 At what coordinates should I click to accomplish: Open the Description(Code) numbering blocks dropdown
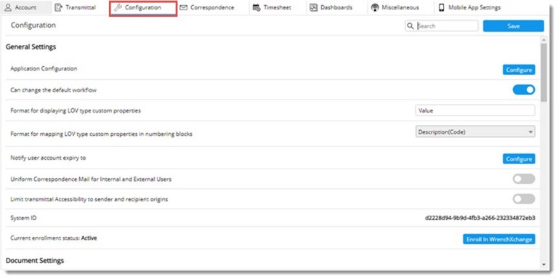475,132
